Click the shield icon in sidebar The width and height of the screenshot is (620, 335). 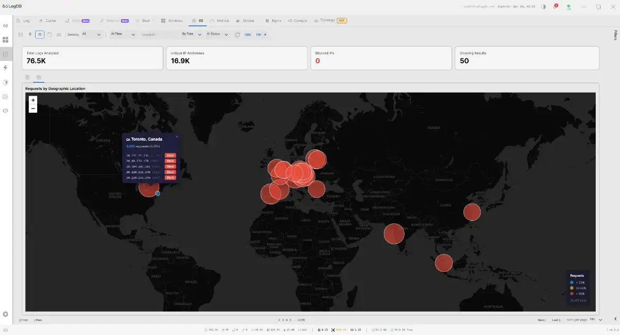point(6,82)
